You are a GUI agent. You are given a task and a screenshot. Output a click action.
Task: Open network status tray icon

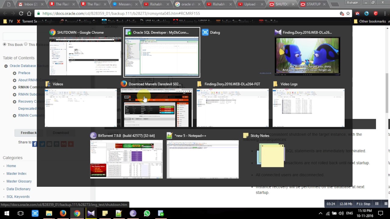point(328,213)
